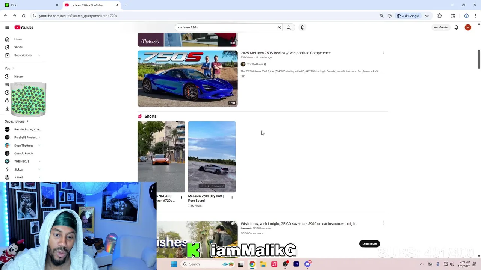Click Learn more on GEICO ad
This screenshot has height=270, width=481.
tap(369, 244)
